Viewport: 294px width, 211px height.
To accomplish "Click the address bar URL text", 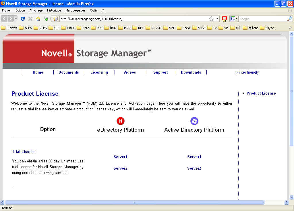I will click(x=92, y=19).
